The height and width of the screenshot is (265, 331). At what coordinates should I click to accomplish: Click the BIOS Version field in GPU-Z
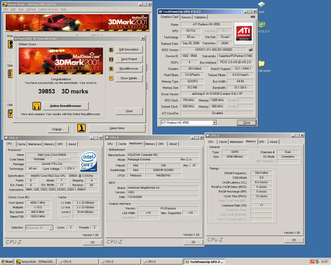click(214, 50)
